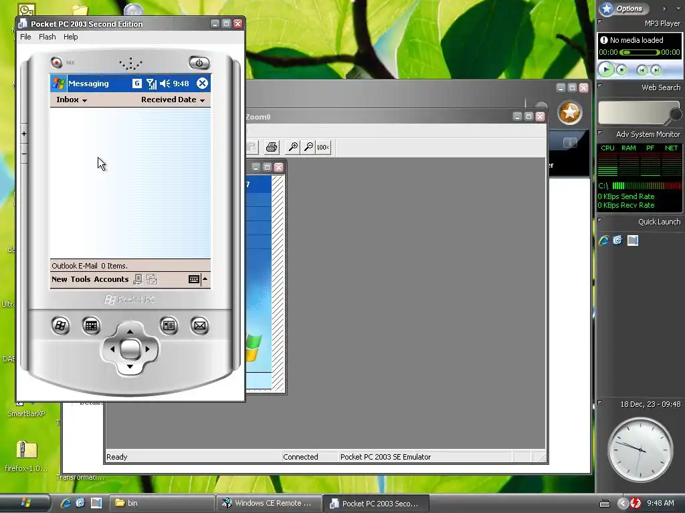Click Stop in the MP3 Player
This screenshot has height=513, width=685.
[621, 69]
